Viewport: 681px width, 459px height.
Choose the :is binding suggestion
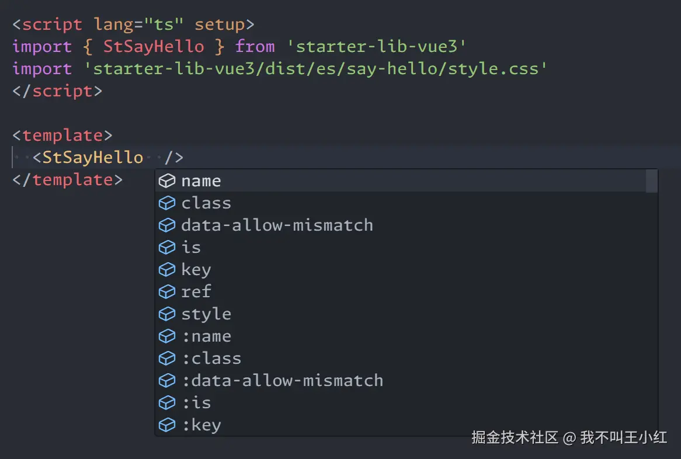point(196,403)
